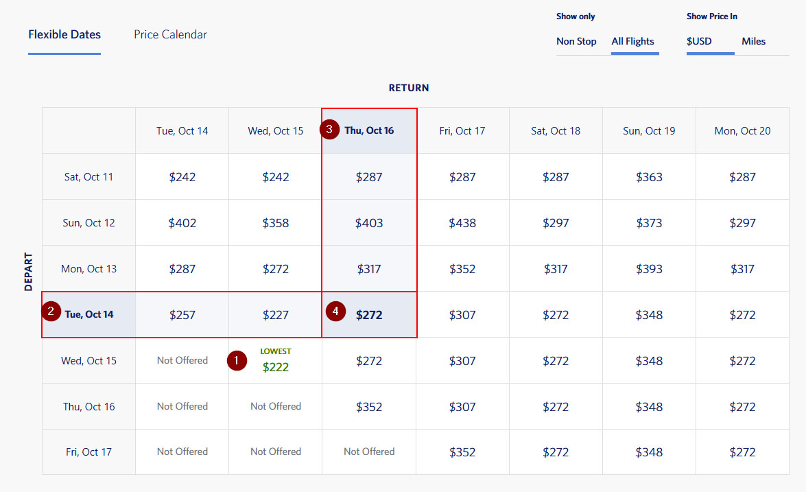This screenshot has width=806, height=492.
Task: Click the $227 fare in Tue, Oct 14 row
Action: [x=276, y=315]
